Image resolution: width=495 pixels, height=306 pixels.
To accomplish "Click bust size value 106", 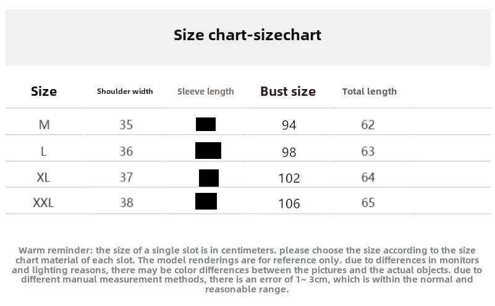I will pyautogui.click(x=289, y=203).
